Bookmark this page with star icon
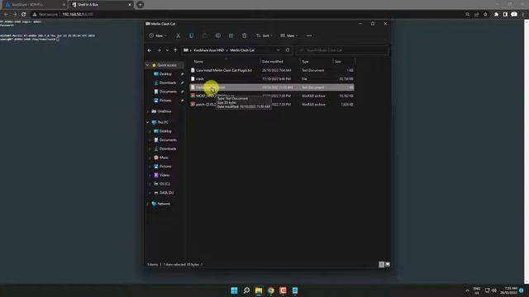Screen dimensions: 529x297 485,15
